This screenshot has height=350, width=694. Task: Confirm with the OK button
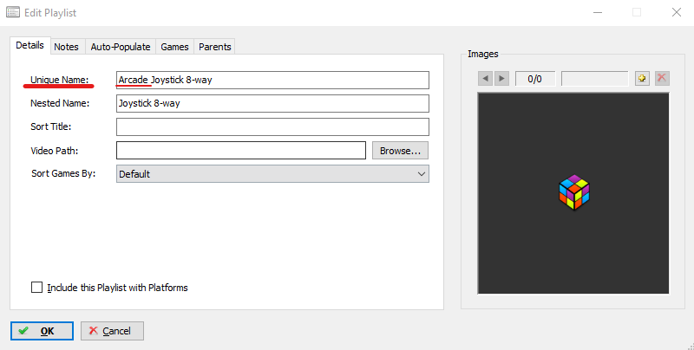42,331
